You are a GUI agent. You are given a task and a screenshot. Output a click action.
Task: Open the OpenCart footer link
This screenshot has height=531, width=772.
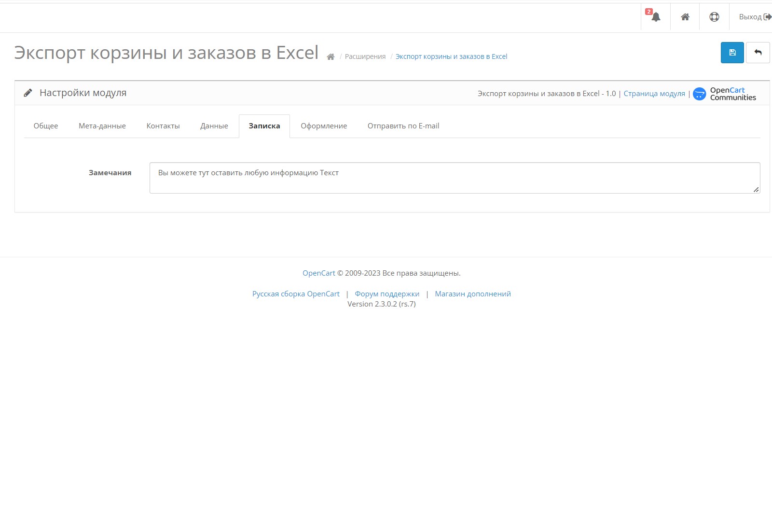318,273
